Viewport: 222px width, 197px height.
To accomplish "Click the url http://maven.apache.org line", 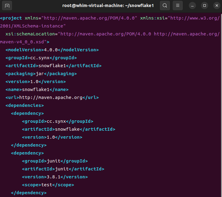I will pyautogui.click(x=52, y=97).
